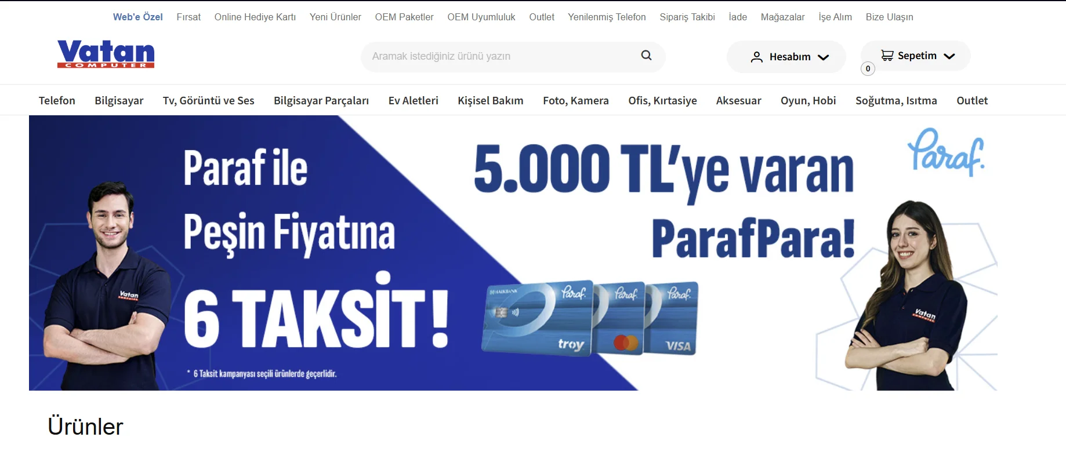This screenshot has width=1066, height=459.
Task: Click the Ürünler heading text
Action: tap(85, 427)
